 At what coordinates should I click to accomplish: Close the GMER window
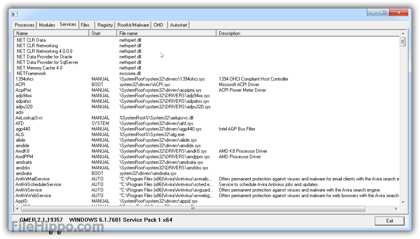click(x=399, y=12)
